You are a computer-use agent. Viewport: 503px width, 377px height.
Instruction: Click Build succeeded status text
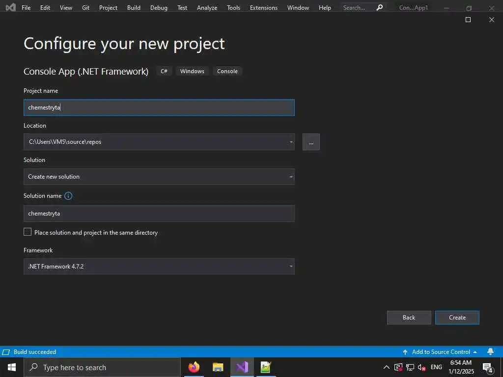tap(35, 352)
